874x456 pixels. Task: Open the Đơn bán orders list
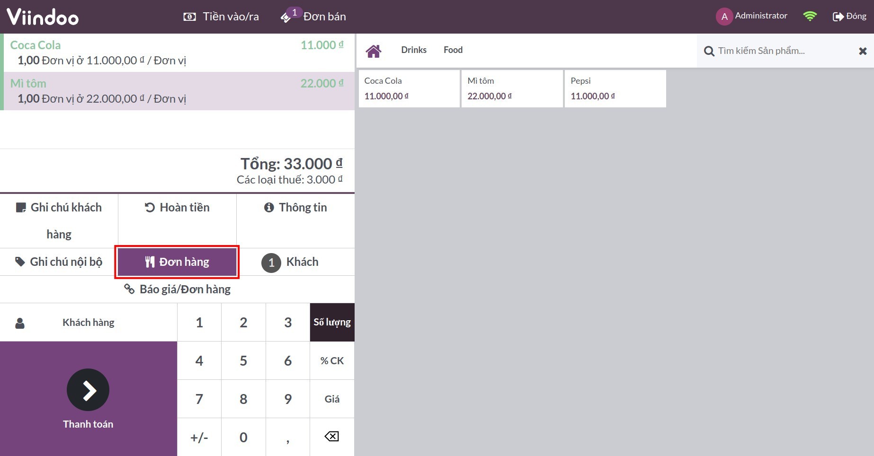(313, 17)
